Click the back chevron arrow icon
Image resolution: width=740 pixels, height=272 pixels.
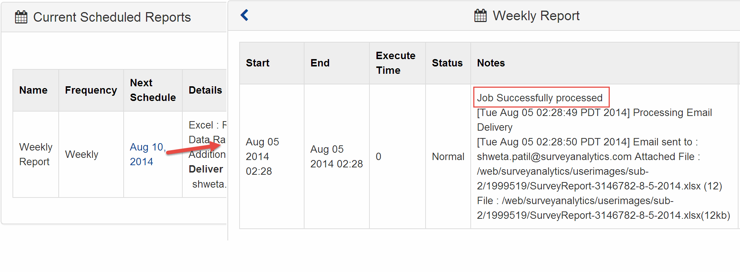tap(244, 15)
